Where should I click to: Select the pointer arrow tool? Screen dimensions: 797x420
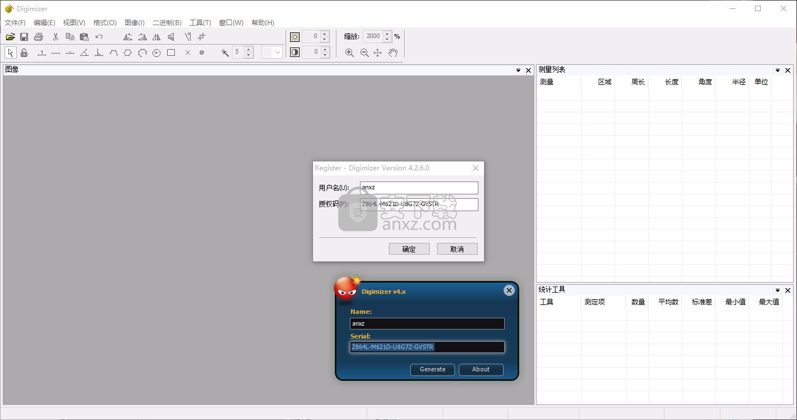(x=10, y=52)
